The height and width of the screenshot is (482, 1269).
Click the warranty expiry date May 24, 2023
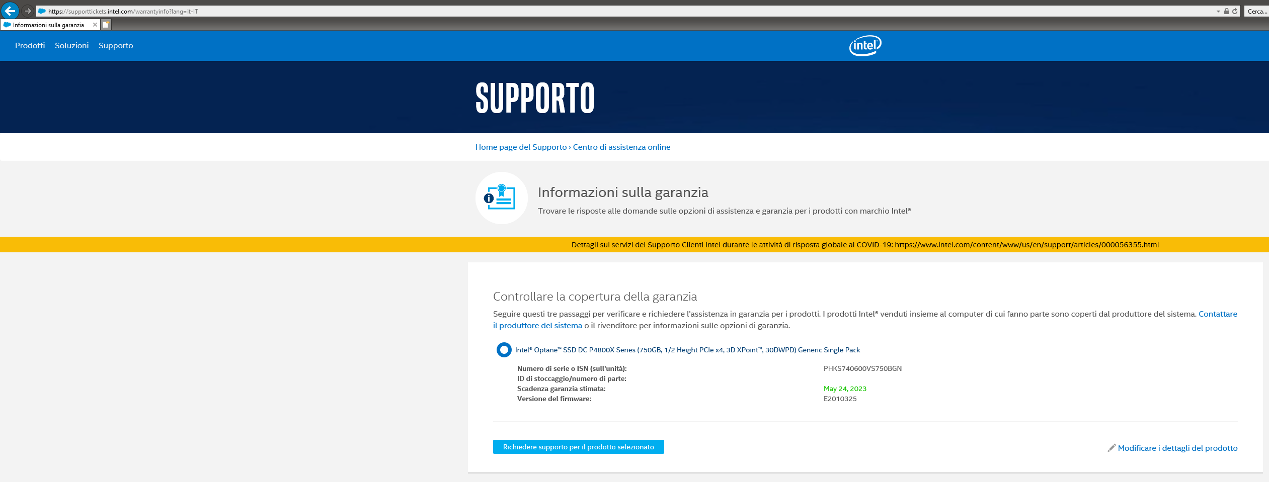click(845, 389)
